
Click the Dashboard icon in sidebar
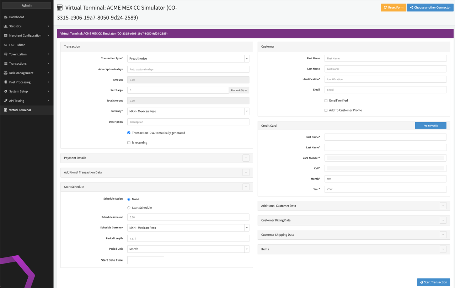click(x=6, y=17)
